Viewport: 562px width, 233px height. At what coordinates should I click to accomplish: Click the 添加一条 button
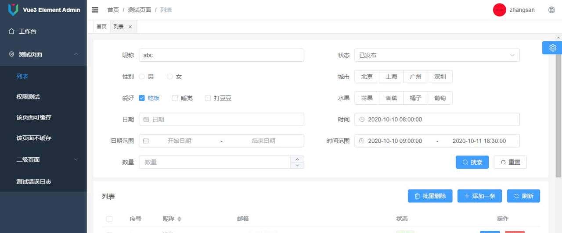[479, 196]
